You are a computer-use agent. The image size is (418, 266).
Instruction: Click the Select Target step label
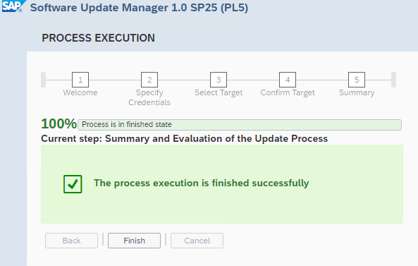pos(219,93)
